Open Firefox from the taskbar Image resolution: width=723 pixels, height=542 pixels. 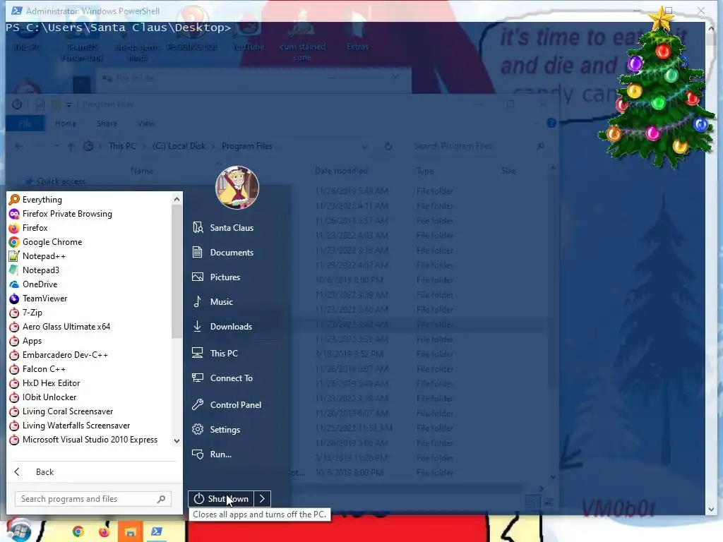point(104,532)
